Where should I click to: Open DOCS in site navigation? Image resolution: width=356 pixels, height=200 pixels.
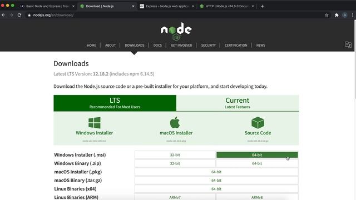coord(157,46)
